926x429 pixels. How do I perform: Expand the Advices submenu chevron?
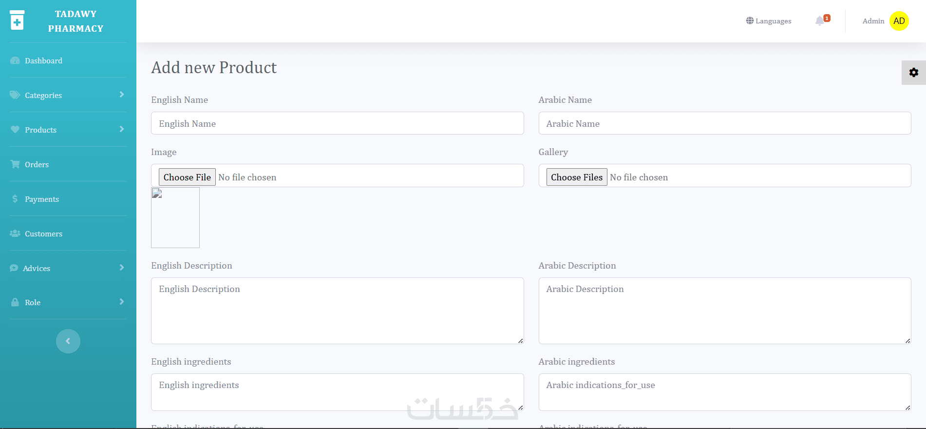tap(122, 268)
